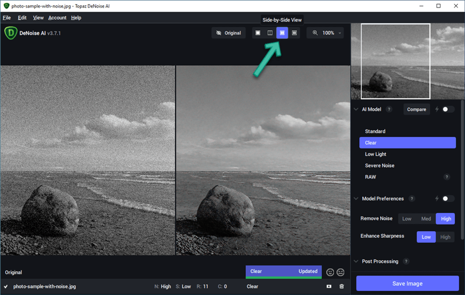Delete photo-sample-with-noise.jpg using trash icon
Viewport: 465px width, 295px height.
(x=342, y=286)
